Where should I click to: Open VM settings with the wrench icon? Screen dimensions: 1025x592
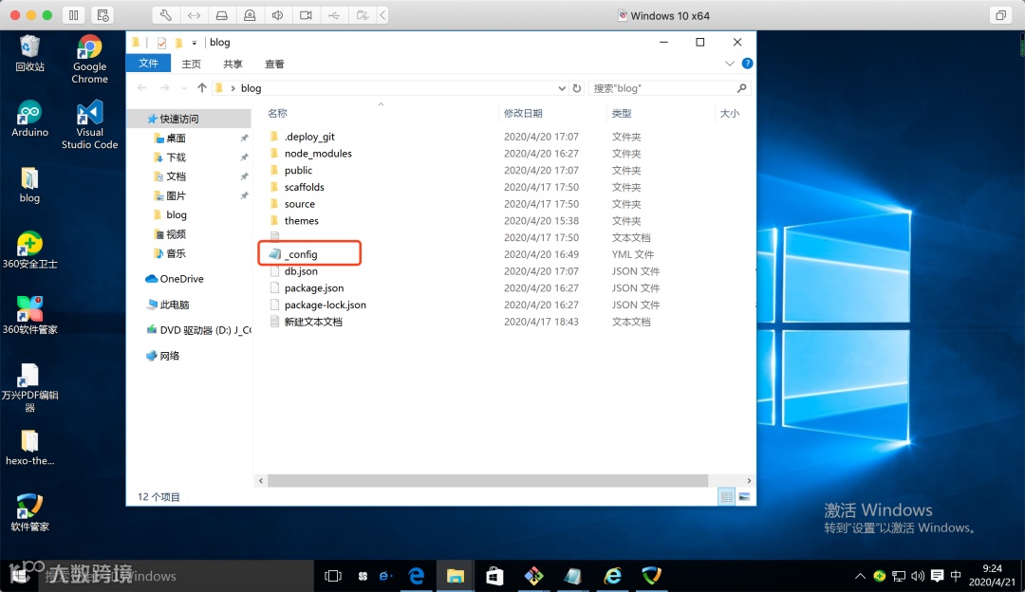coord(166,15)
